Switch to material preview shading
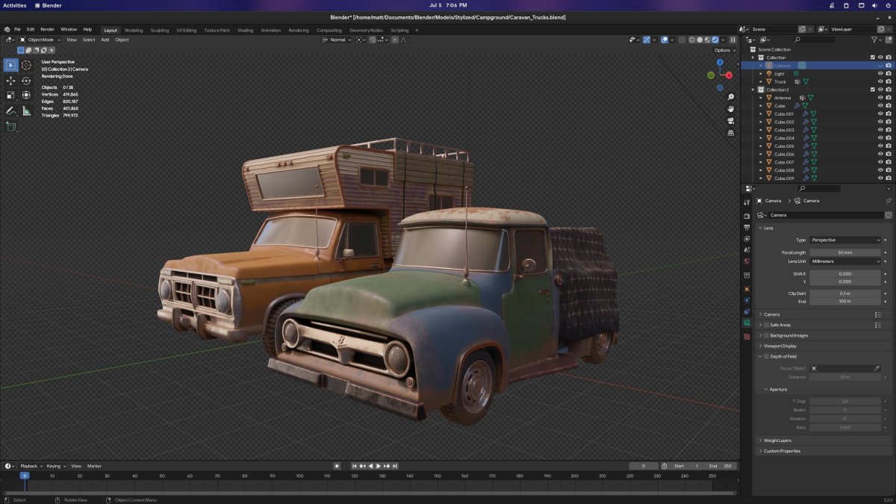 708,40
